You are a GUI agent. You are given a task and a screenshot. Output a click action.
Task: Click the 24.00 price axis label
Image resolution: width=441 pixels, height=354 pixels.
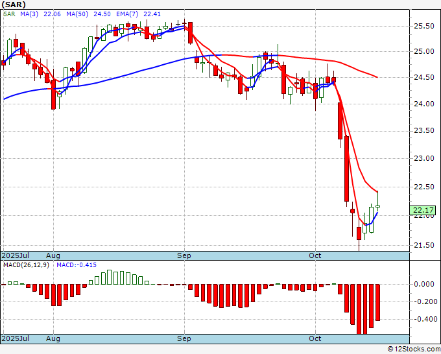coord(424,104)
